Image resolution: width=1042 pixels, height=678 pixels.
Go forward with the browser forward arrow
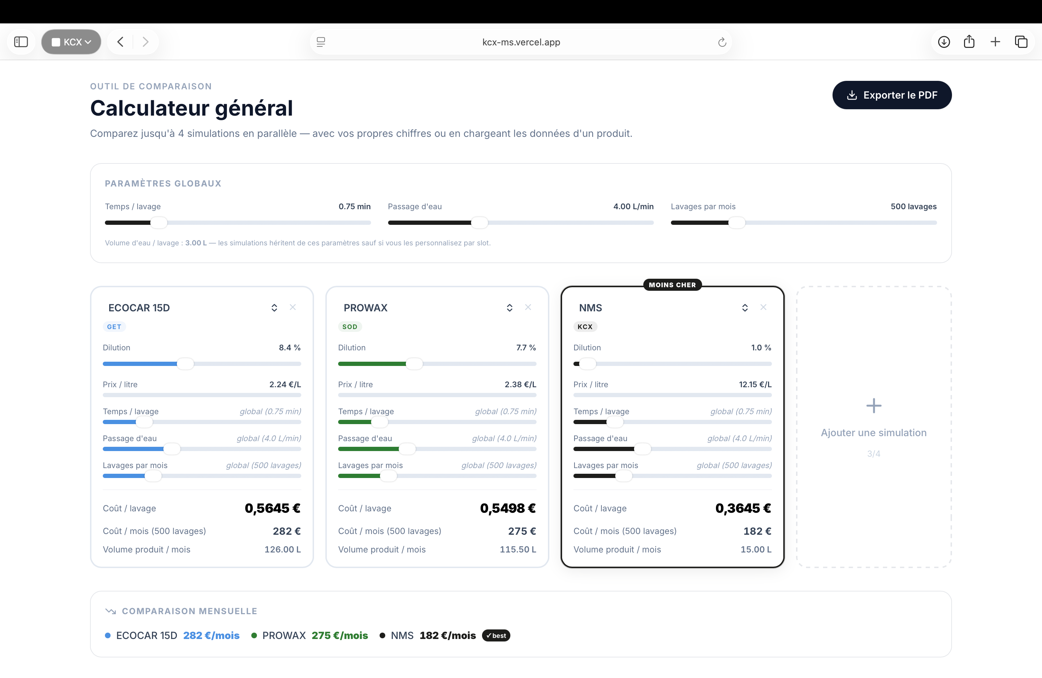point(145,42)
